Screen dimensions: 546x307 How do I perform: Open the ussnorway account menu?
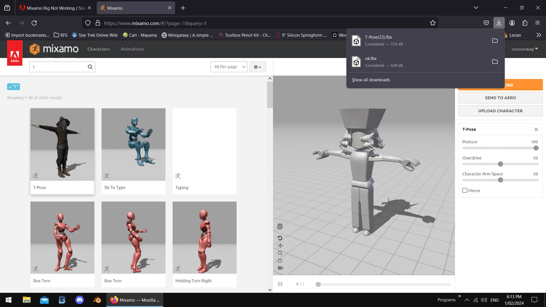pos(525,49)
